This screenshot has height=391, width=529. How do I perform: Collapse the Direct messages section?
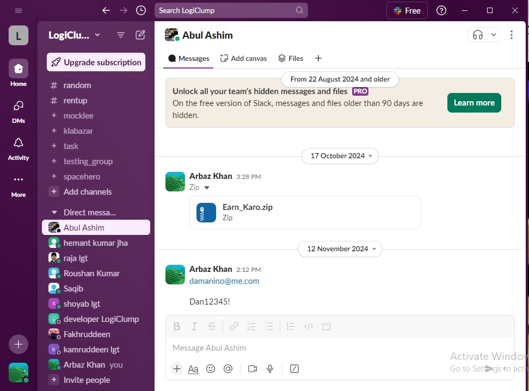tap(54, 213)
